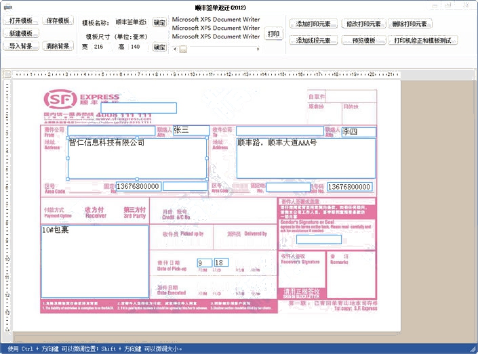
Task: Open template preview with 预览模板
Action: tap(362, 41)
